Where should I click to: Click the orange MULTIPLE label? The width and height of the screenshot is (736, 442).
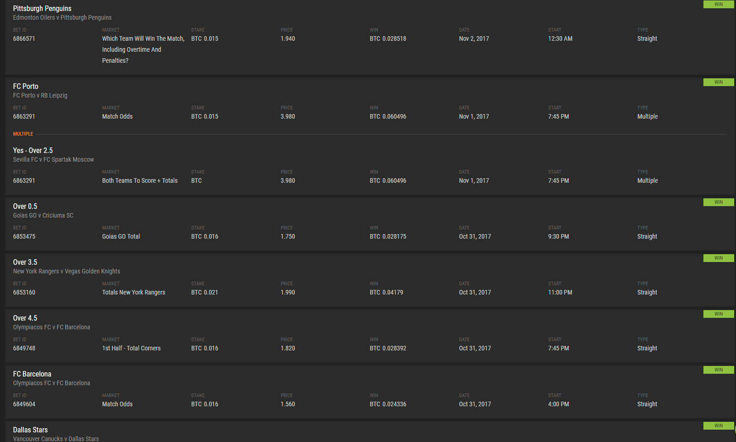(23, 134)
